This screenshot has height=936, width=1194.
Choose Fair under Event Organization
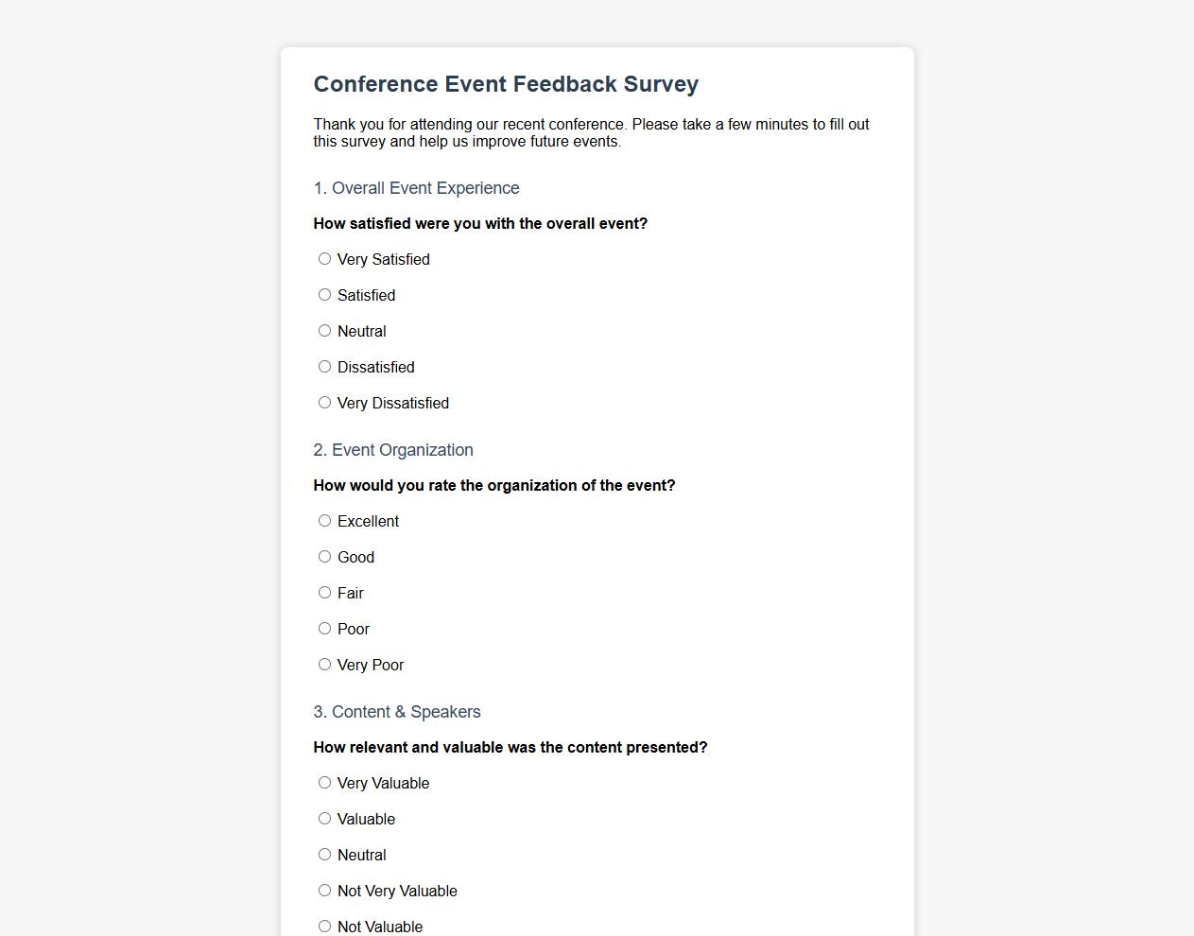(x=324, y=592)
